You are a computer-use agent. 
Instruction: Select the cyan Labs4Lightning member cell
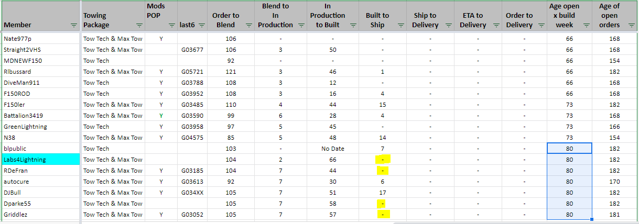(x=40, y=160)
